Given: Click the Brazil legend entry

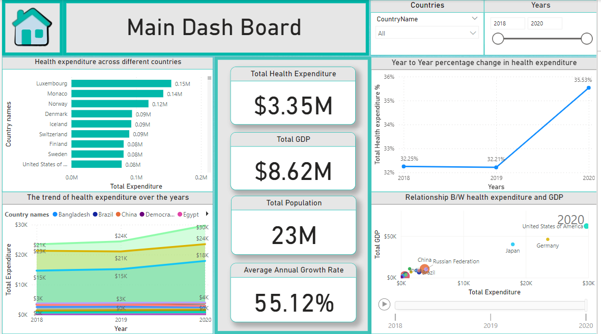Looking at the screenshot, I should tap(105, 215).
